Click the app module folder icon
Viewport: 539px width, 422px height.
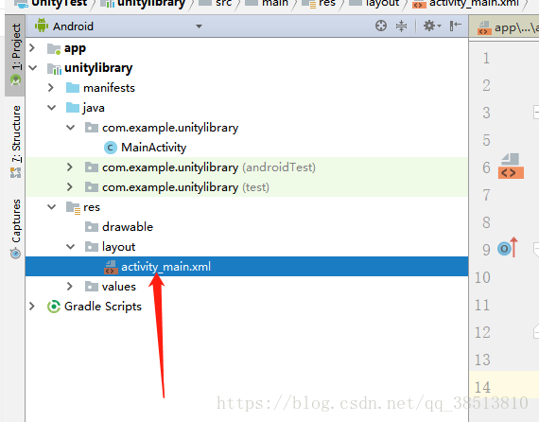click(54, 49)
